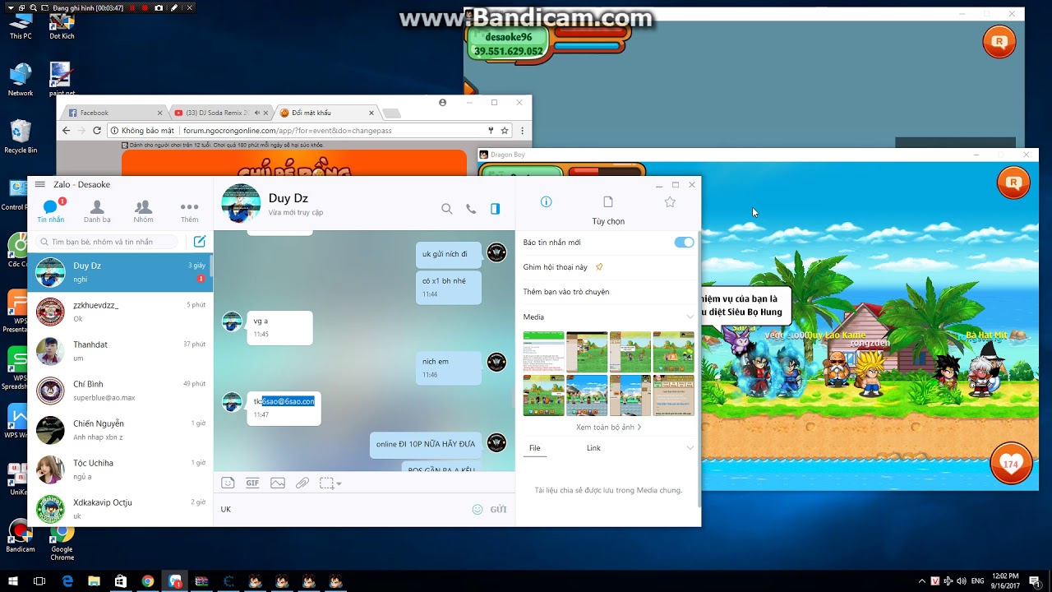Open Microsoft Edge from the taskbar
The width and height of the screenshot is (1052, 592).
pos(67,581)
